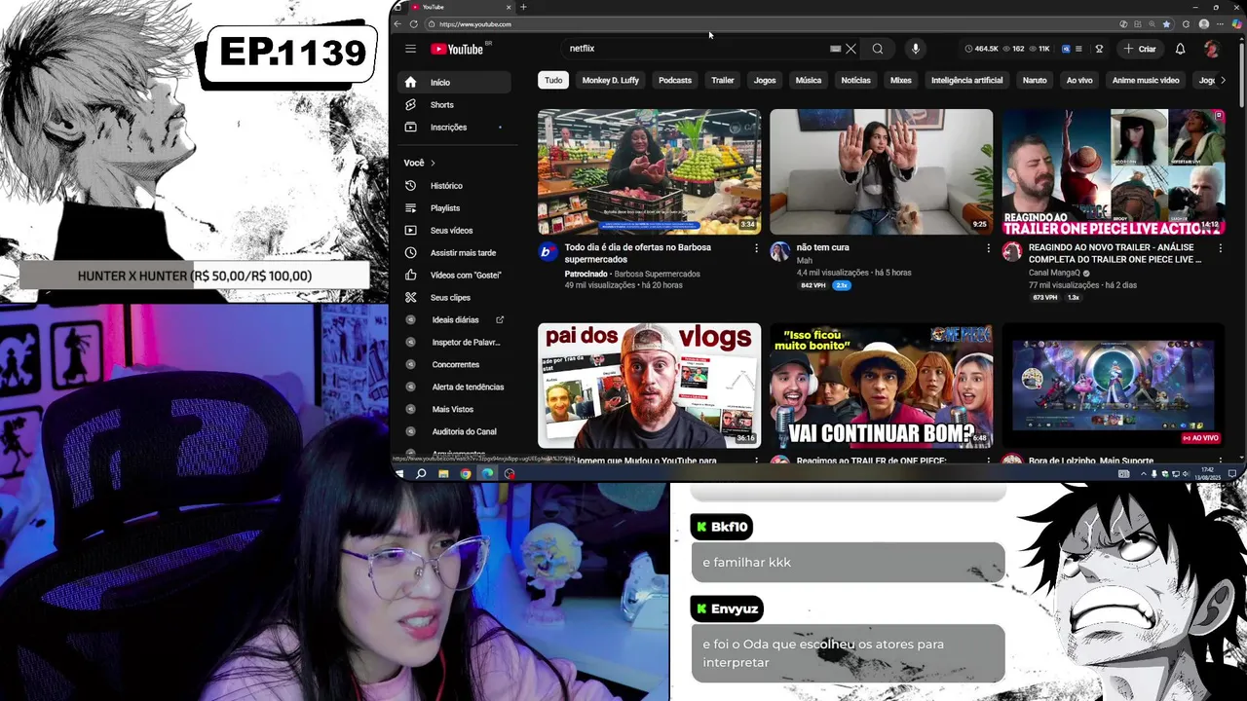Open Shorts from the sidebar

(456, 105)
